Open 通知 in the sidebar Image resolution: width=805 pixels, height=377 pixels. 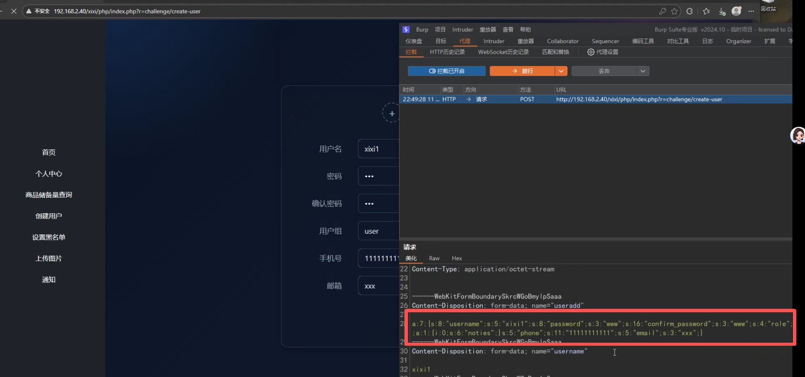(x=49, y=280)
